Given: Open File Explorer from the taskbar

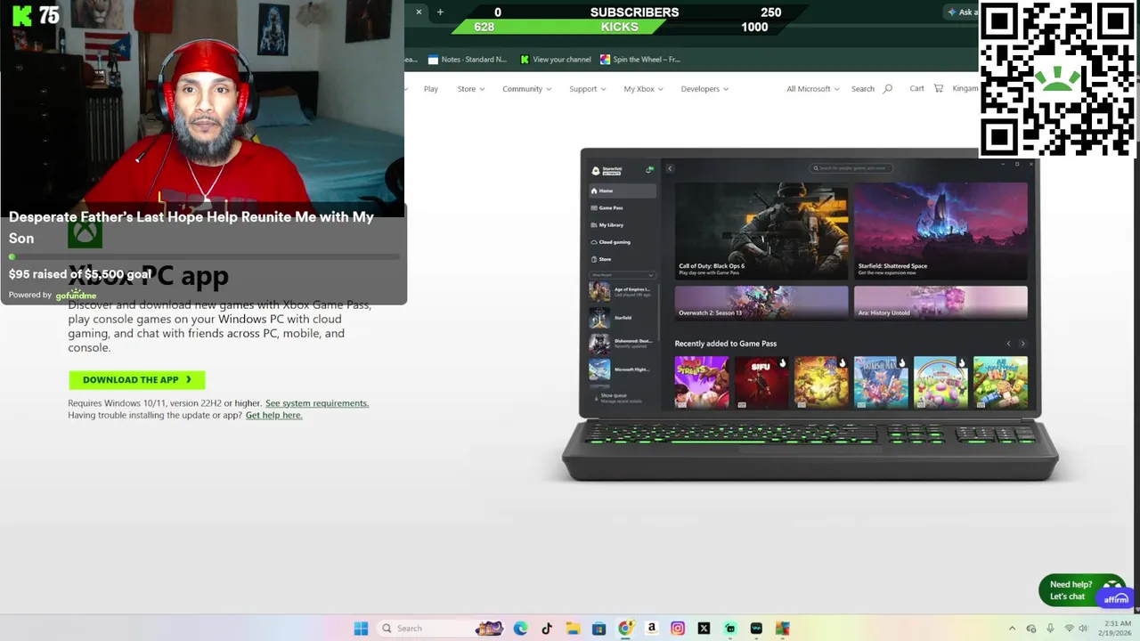Looking at the screenshot, I should pos(573,629).
